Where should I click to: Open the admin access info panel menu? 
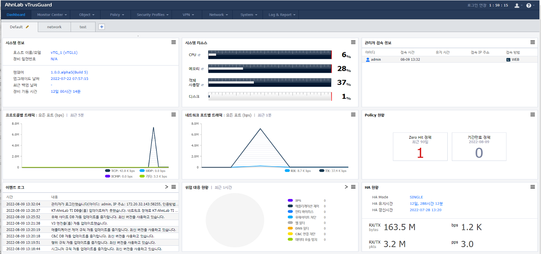[533, 42]
